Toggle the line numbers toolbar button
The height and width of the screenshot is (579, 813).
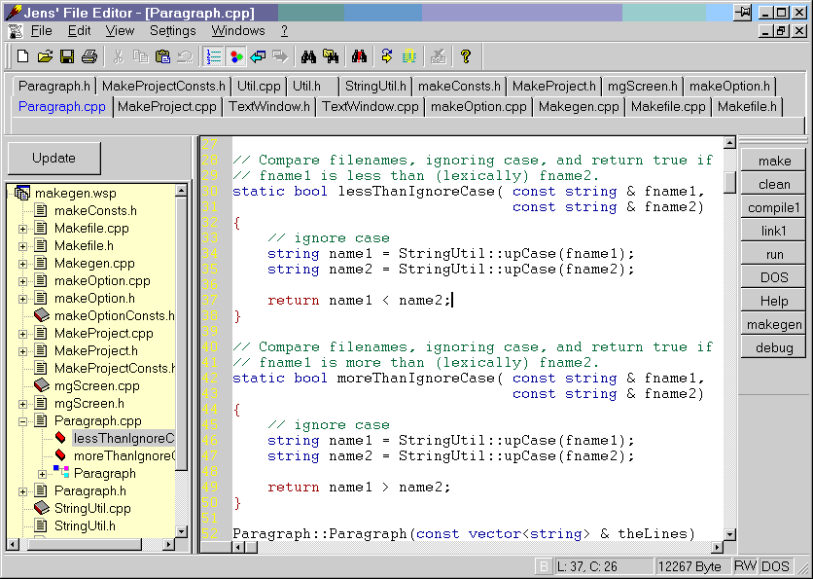[213, 56]
